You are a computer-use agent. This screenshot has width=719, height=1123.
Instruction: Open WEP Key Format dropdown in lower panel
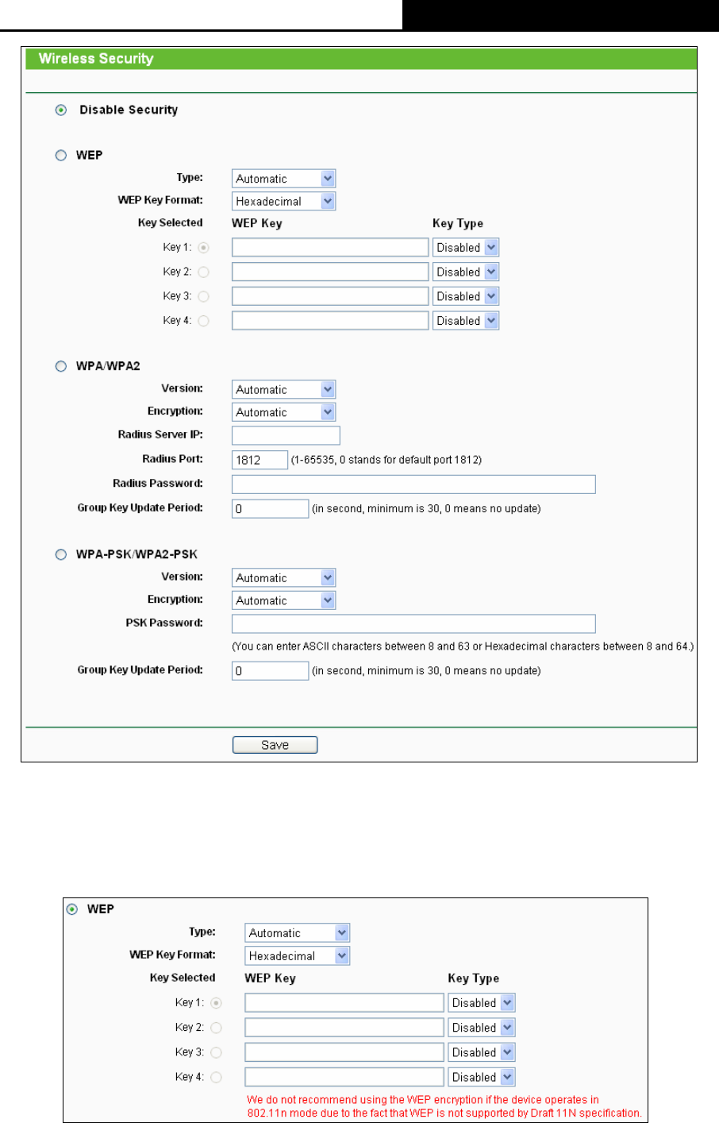(298, 956)
